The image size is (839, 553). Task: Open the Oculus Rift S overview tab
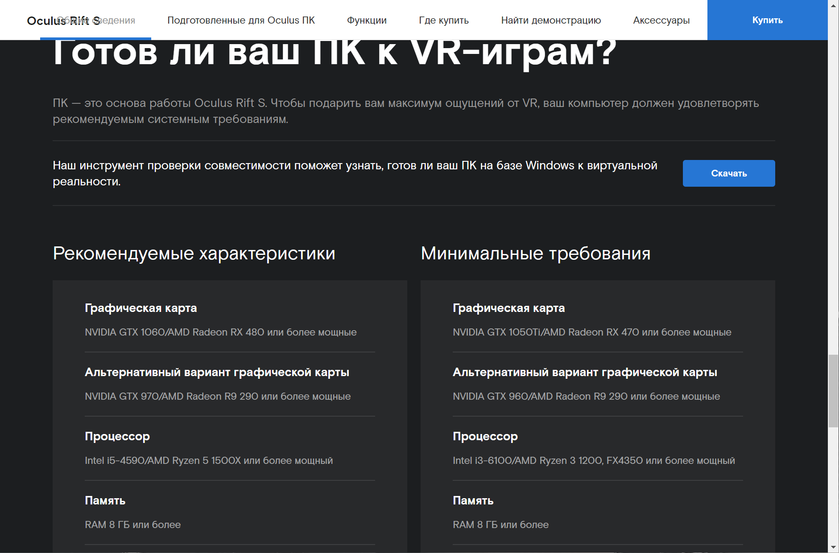tap(95, 20)
